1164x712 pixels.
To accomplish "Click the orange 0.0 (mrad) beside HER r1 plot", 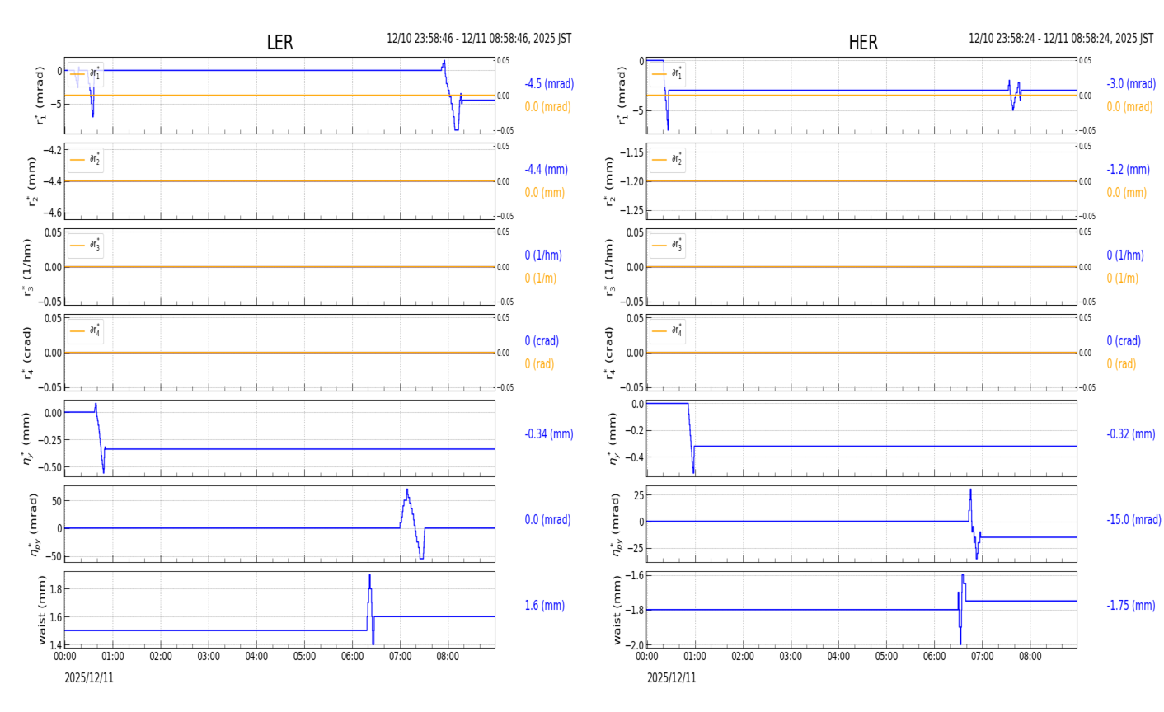I will [1129, 107].
